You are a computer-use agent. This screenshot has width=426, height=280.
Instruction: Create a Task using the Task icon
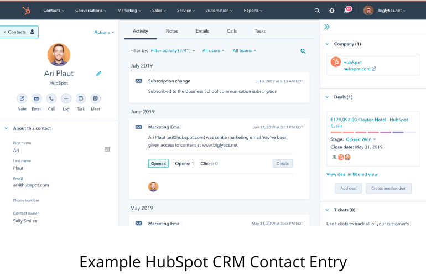pyautogui.click(x=81, y=98)
